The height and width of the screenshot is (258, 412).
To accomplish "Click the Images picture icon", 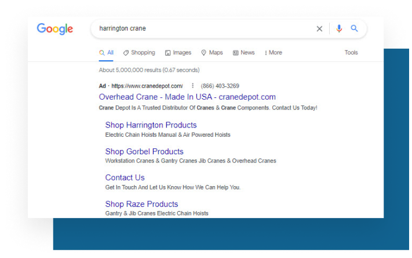I will tap(167, 53).
